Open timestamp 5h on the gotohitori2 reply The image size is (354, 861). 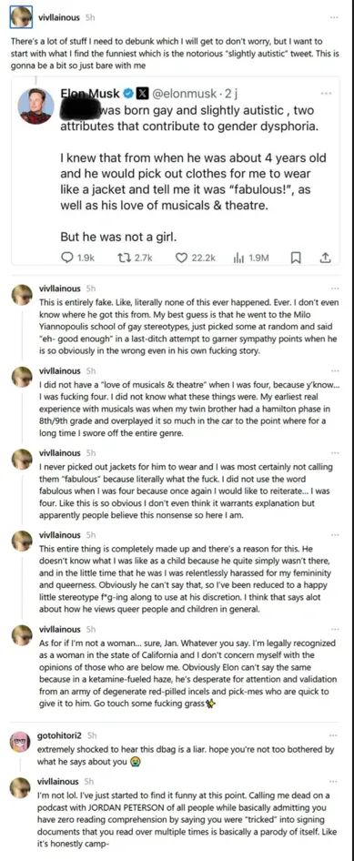pyautogui.click(x=92, y=734)
